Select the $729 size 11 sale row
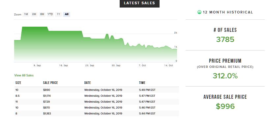 (97, 102)
